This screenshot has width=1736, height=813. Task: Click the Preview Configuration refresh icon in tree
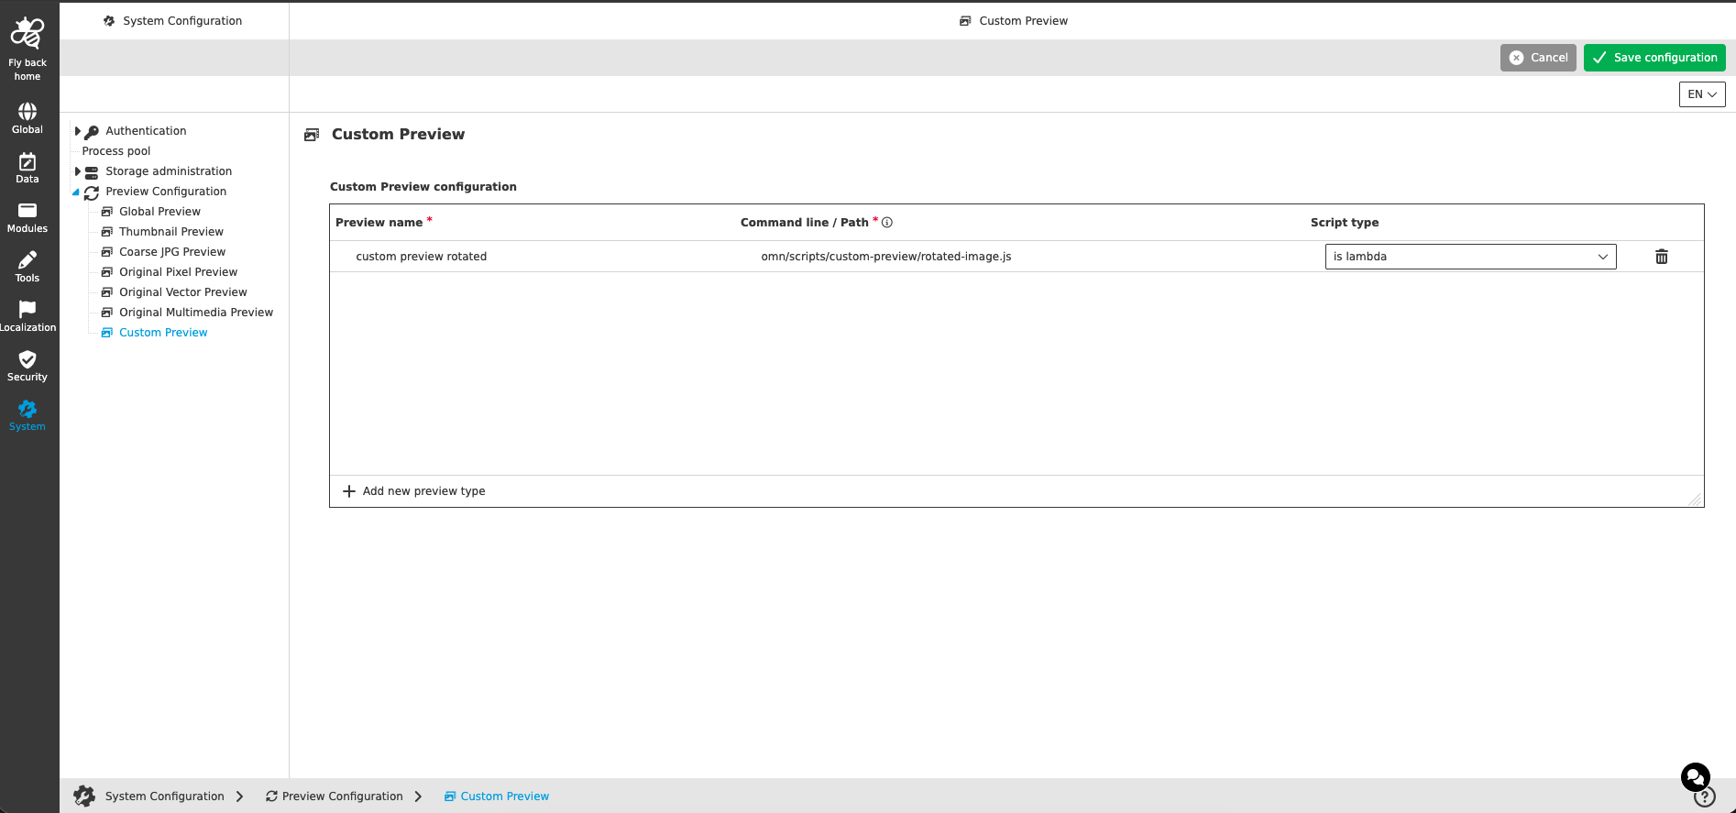click(92, 192)
